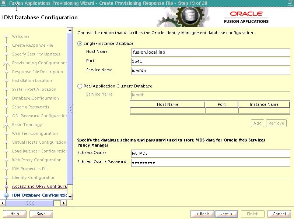Click the Host Name input field
The image size is (294, 219).
[210, 52]
